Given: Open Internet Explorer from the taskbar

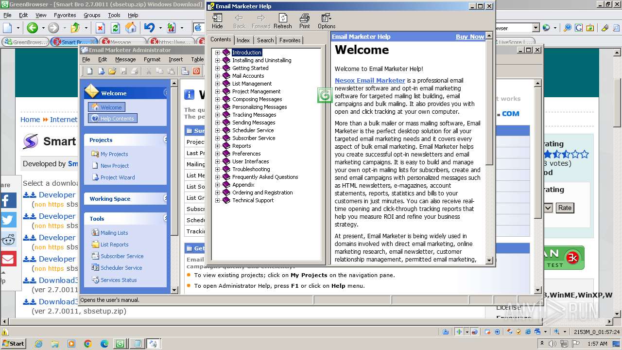Looking at the screenshot, I should 38,344.
